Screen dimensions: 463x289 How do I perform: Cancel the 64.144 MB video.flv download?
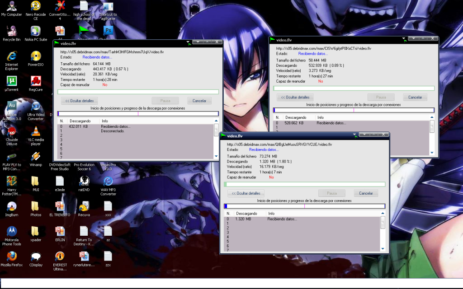coord(199,101)
